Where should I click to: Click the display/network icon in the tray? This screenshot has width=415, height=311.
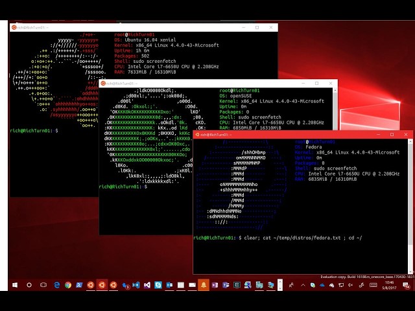tap(341, 285)
